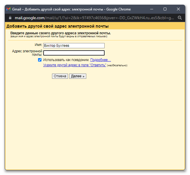Click the "(необязательно)" note text
The width and height of the screenshot is (190, 175).
pyautogui.click(x=117, y=65)
